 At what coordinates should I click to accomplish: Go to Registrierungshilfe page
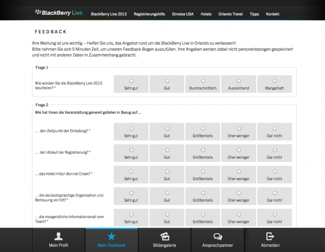[x=149, y=14]
